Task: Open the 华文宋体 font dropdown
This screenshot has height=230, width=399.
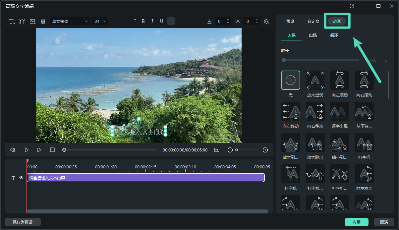Action: pyautogui.click(x=70, y=21)
